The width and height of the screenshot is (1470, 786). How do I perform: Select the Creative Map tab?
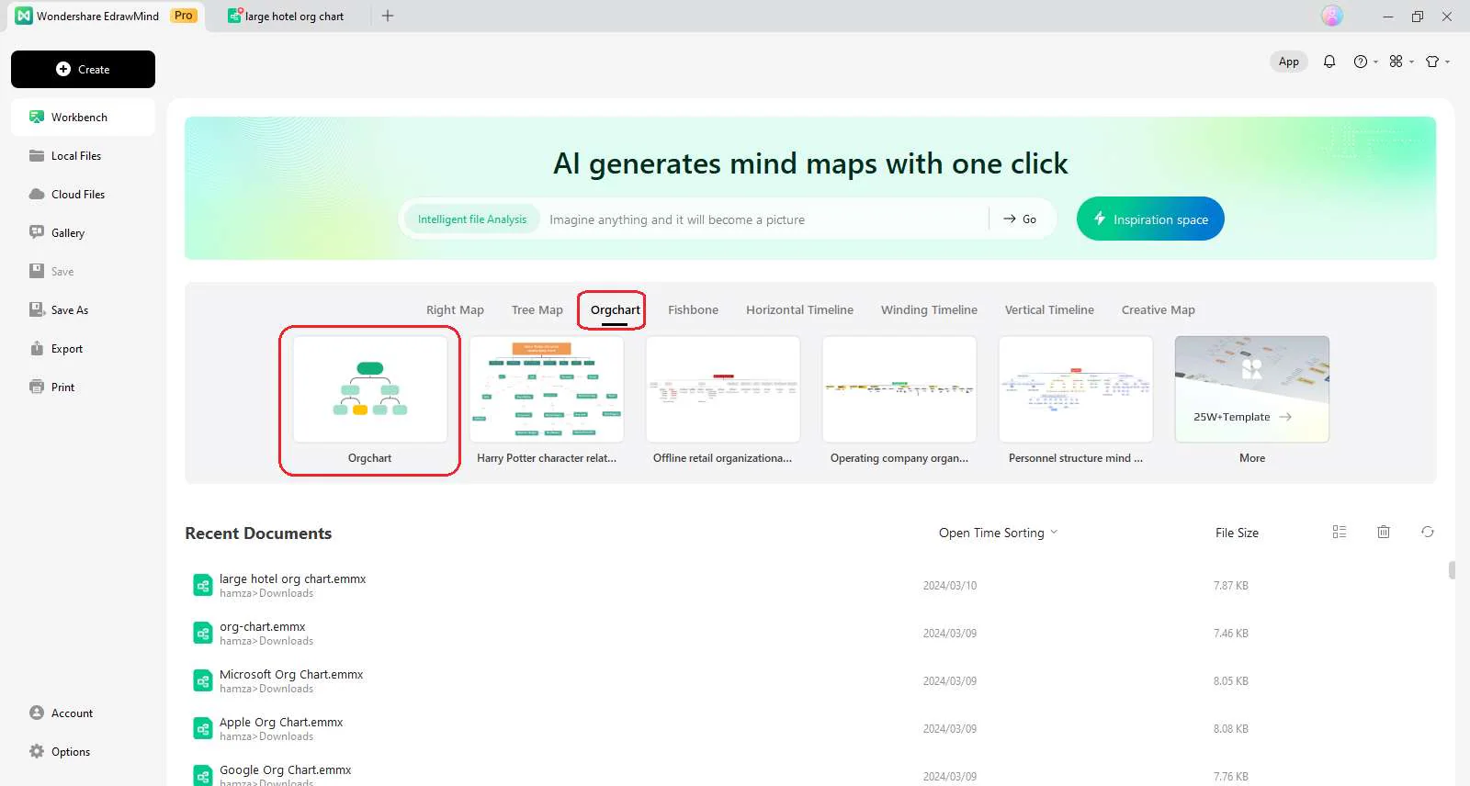click(x=1159, y=310)
